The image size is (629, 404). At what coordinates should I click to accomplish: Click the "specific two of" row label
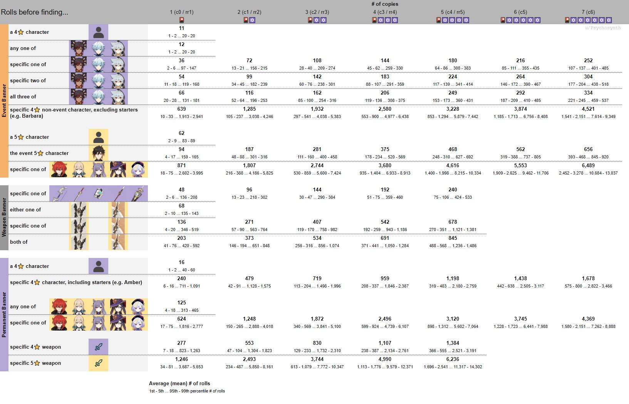(x=28, y=80)
